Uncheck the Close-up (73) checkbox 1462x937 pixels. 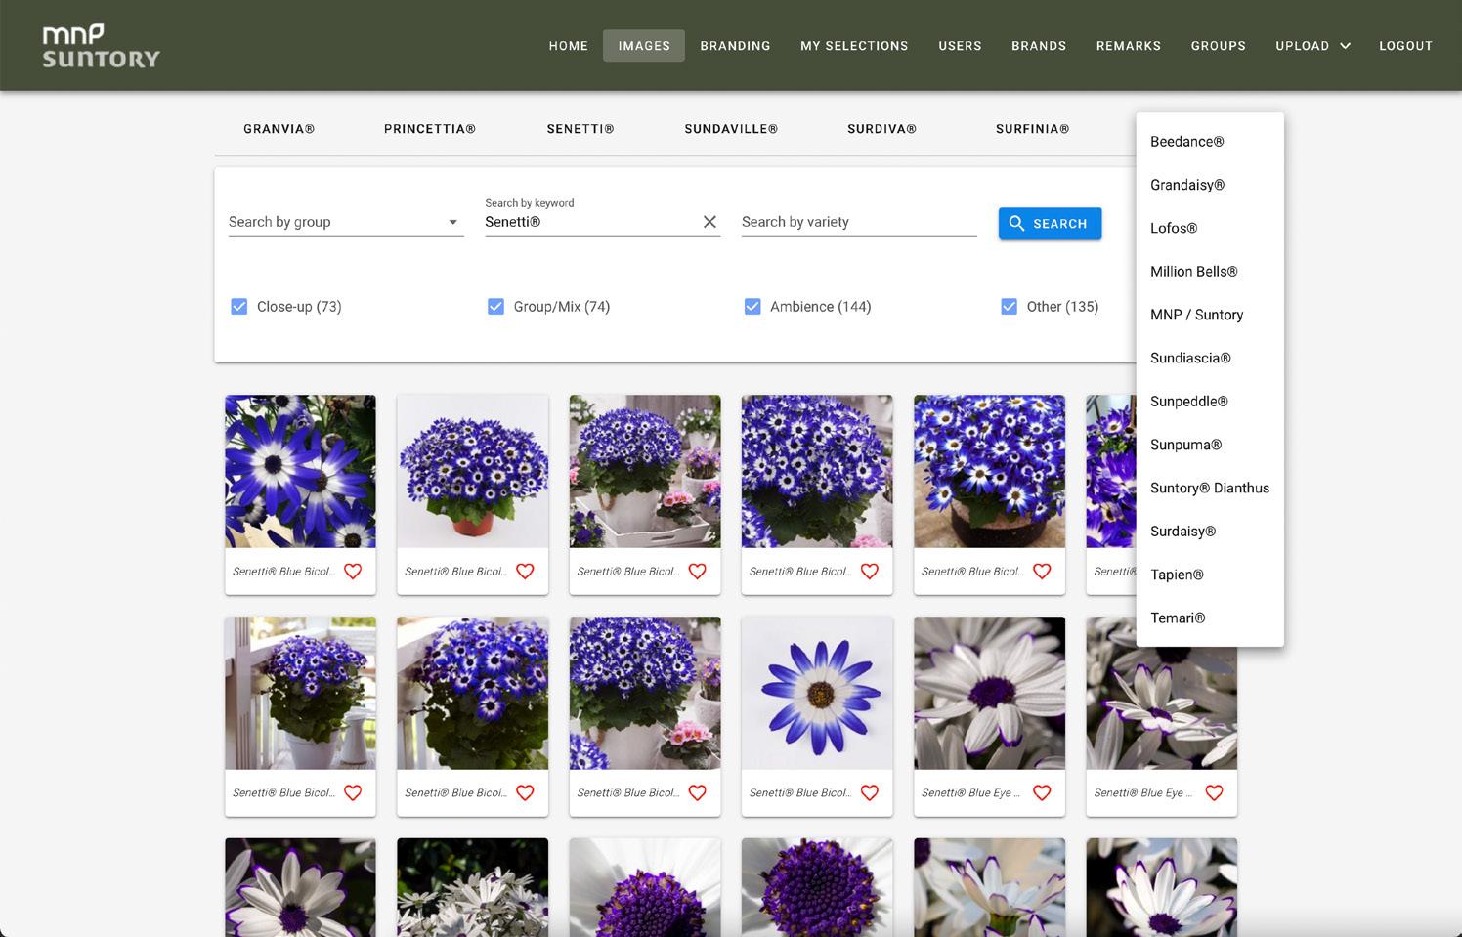click(238, 307)
